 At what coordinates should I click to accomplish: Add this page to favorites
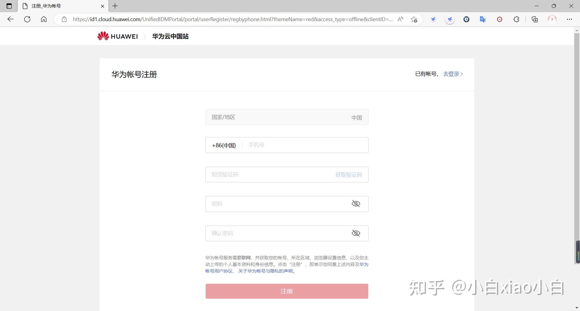tap(414, 19)
